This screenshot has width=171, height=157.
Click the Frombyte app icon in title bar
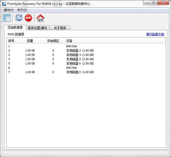tap(4, 4)
